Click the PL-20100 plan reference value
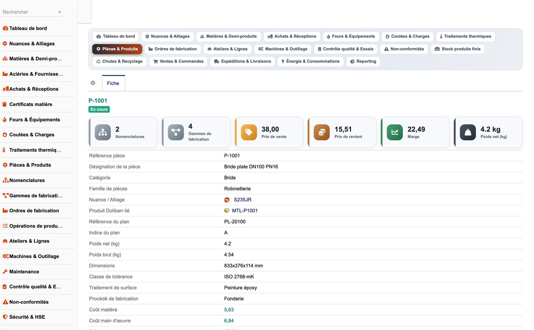534x330 pixels. [235, 222]
